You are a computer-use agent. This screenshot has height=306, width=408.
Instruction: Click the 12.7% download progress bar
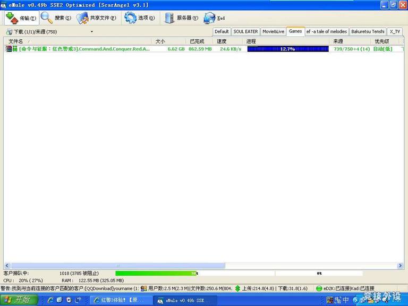coord(287,49)
